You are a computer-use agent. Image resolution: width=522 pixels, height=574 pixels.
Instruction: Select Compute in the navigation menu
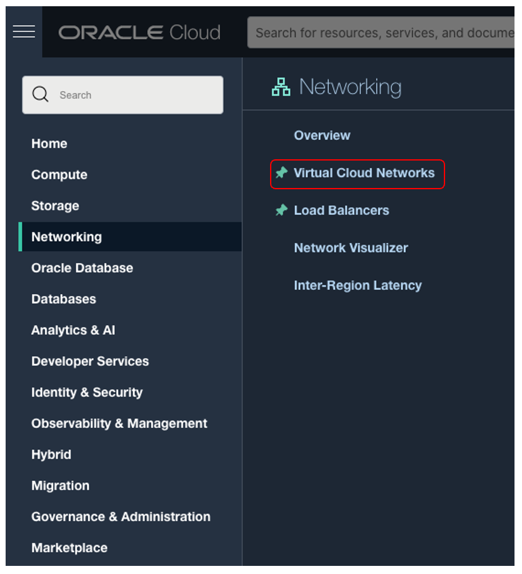59,175
